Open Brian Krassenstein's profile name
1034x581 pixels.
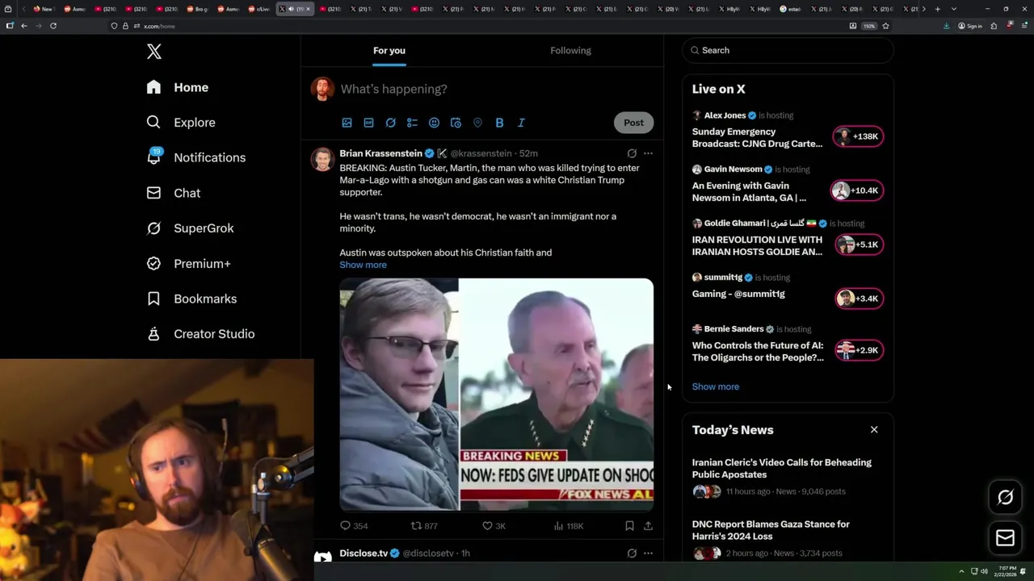(x=380, y=153)
